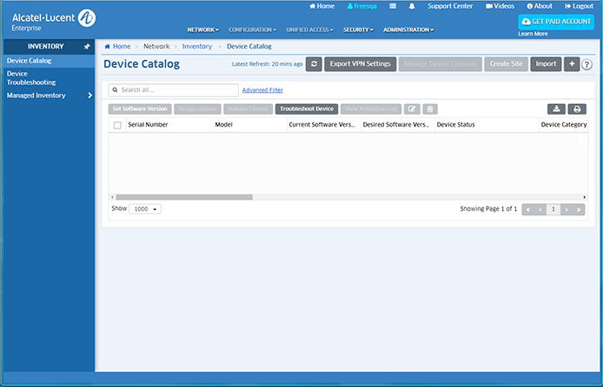
Task: Open the Advanced Filter link
Action: click(262, 89)
